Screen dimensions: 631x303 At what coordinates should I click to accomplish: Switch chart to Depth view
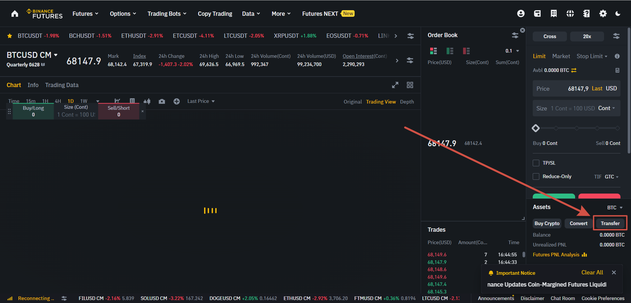[407, 102]
